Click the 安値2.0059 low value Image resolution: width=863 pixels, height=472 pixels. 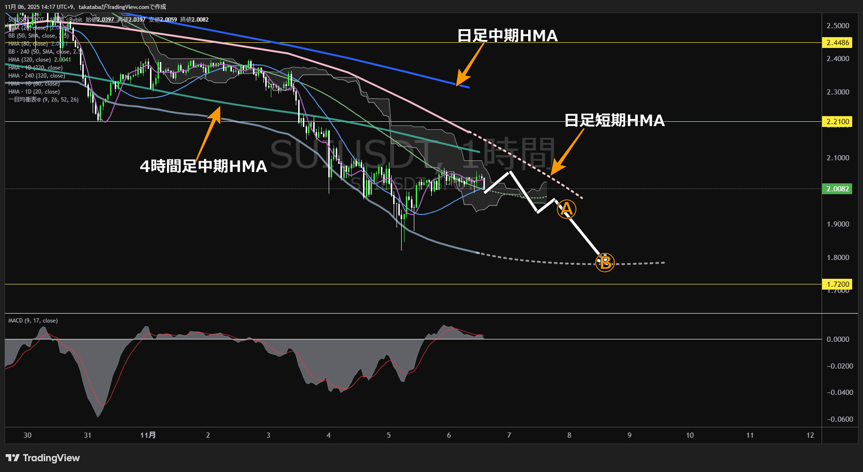point(163,20)
